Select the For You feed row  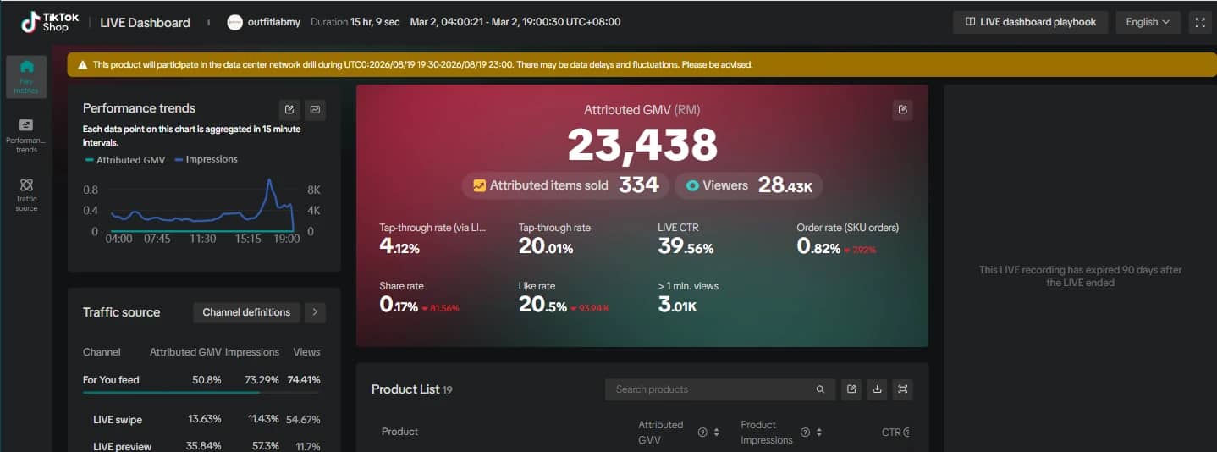[x=201, y=380]
